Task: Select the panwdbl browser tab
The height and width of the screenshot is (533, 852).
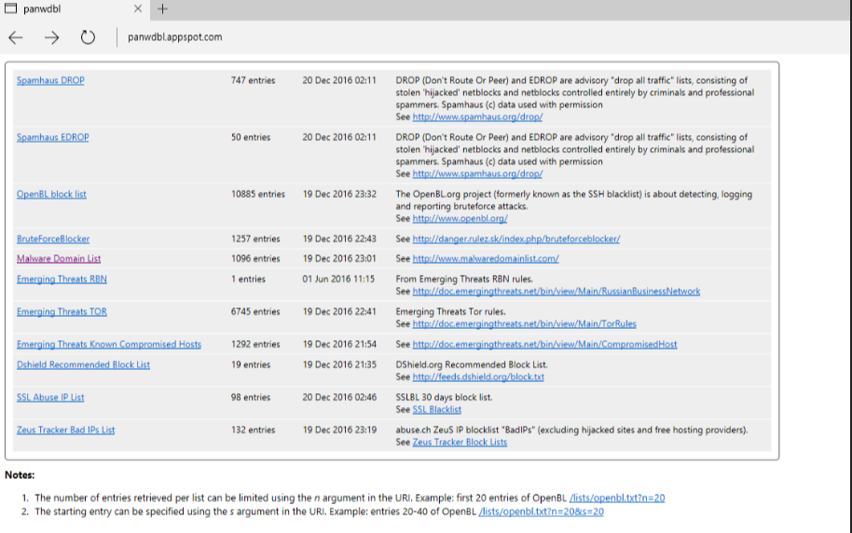Action: point(74,9)
